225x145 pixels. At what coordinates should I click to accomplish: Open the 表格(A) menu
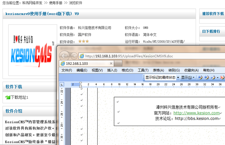click(x=159, y=70)
